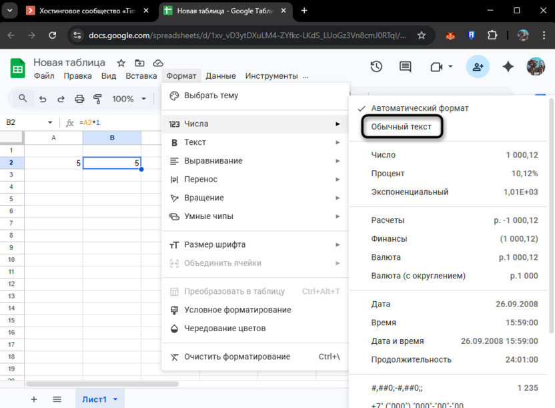Open version history clock icon
The image size is (555, 408).
pyautogui.click(x=376, y=66)
